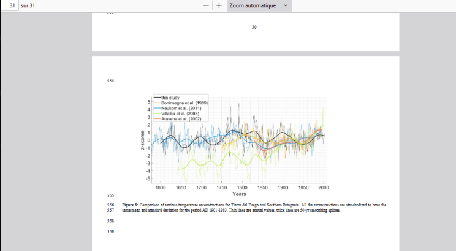The image size is (456, 251).
Task: Click the 'Years' x-axis label
Action: point(240,194)
